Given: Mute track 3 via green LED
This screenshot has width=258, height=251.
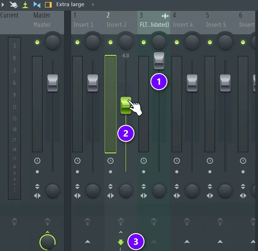Looking at the screenshot, I should coord(144,42).
